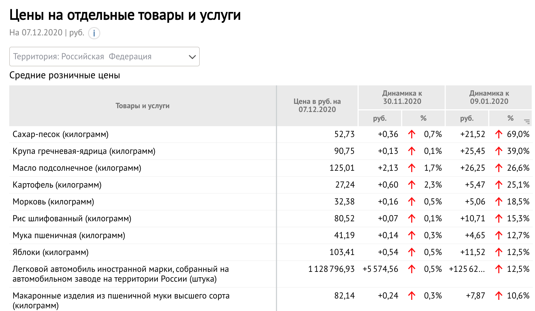
Task: Select the Рис шлифованный row label
Action: pyautogui.click(x=72, y=219)
